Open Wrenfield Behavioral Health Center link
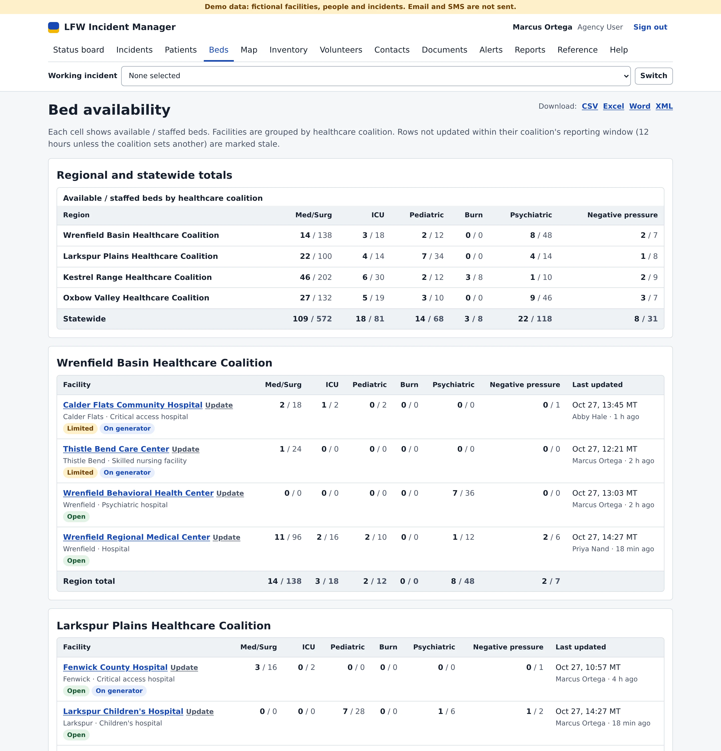 click(x=138, y=493)
